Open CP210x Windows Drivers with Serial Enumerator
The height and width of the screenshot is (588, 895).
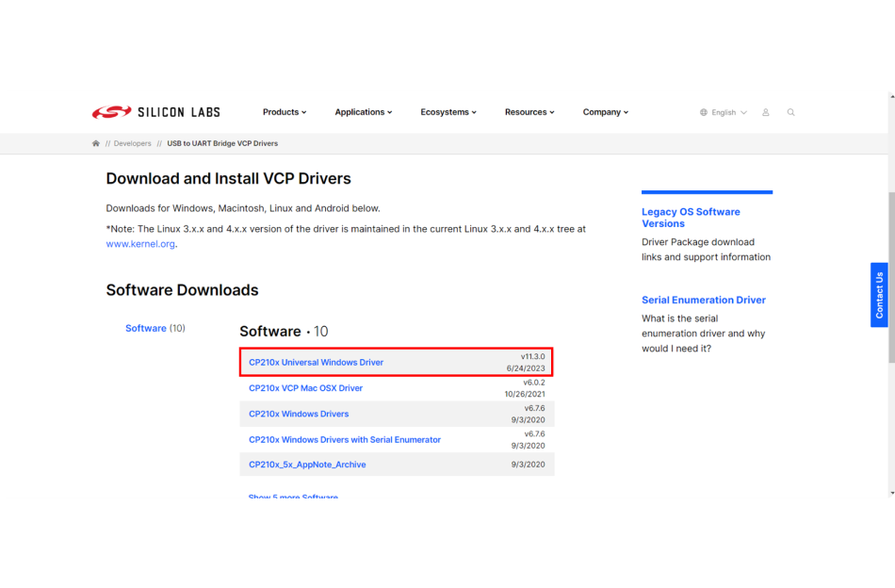pyautogui.click(x=345, y=439)
